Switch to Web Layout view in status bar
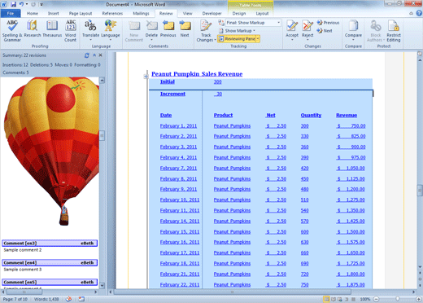 (340, 299)
